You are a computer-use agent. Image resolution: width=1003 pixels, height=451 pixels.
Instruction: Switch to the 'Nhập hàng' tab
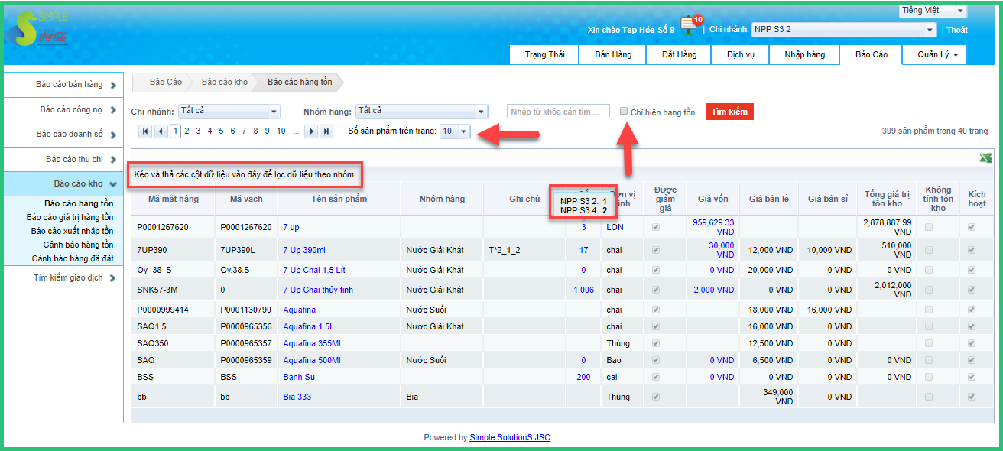click(805, 55)
